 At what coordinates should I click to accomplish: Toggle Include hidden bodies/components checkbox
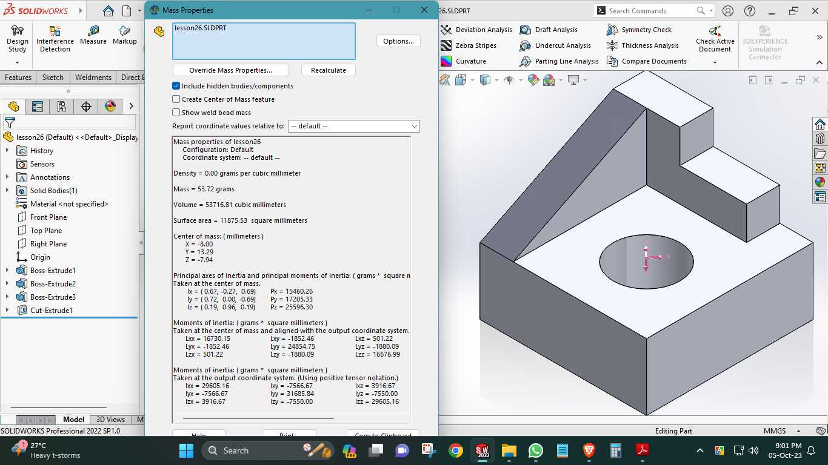point(176,86)
